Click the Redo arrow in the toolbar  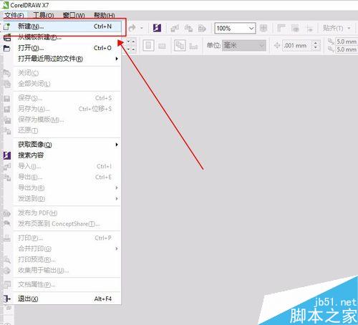pyautogui.click(x=132, y=28)
